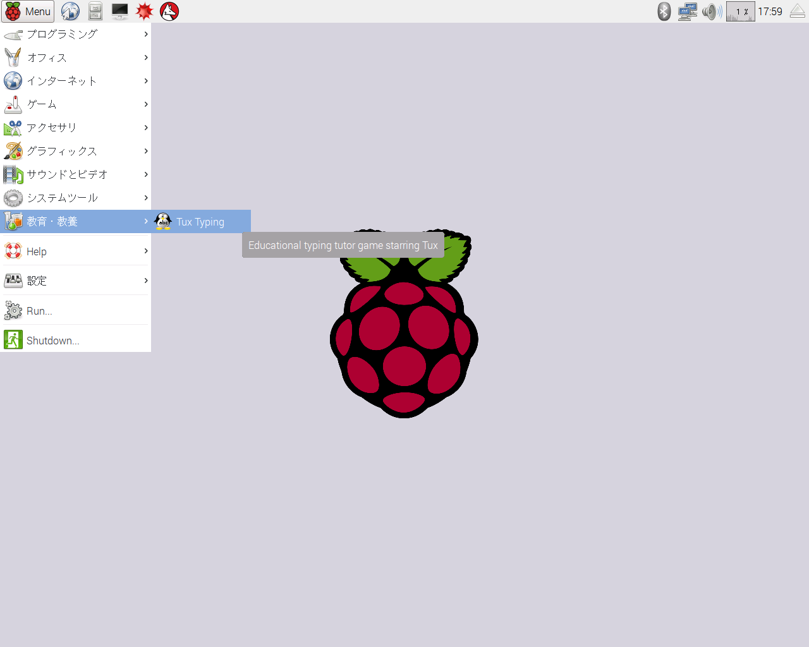Click the Shutdown exit-figure icon

pyautogui.click(x=13, y=340)
